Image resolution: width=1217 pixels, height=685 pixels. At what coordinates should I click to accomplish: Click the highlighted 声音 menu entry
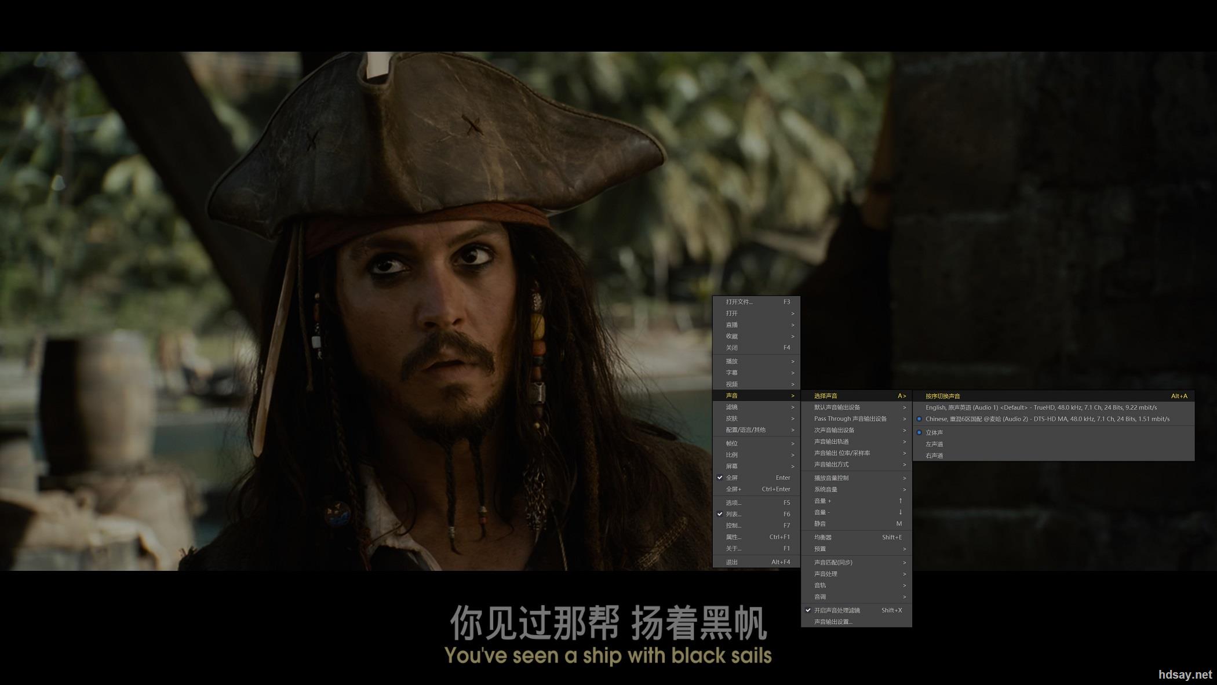tap(756, 396)
